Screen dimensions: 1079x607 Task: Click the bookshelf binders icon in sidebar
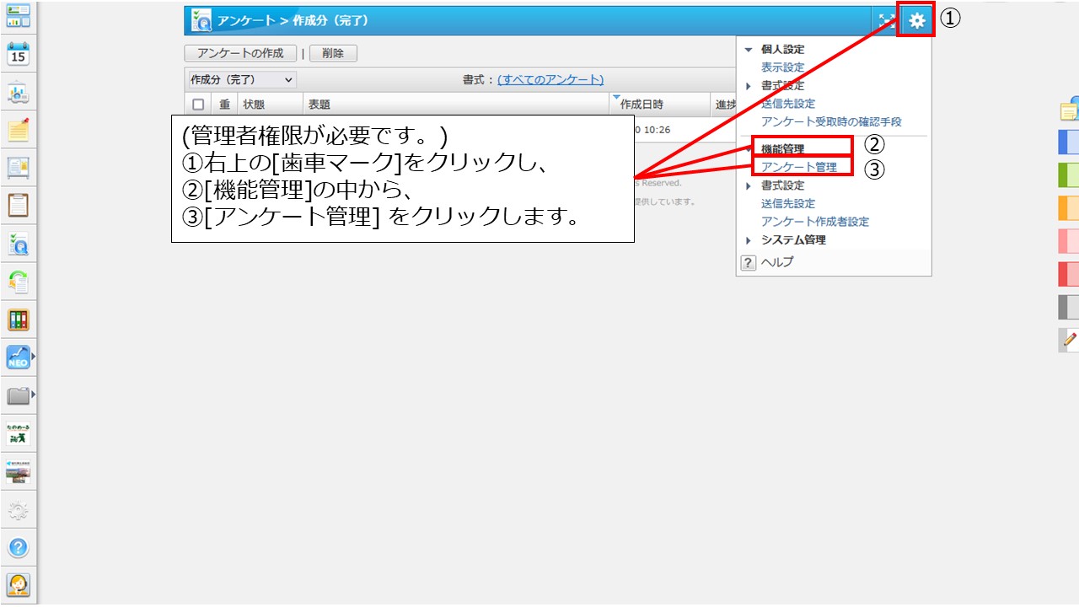(19, 320)
